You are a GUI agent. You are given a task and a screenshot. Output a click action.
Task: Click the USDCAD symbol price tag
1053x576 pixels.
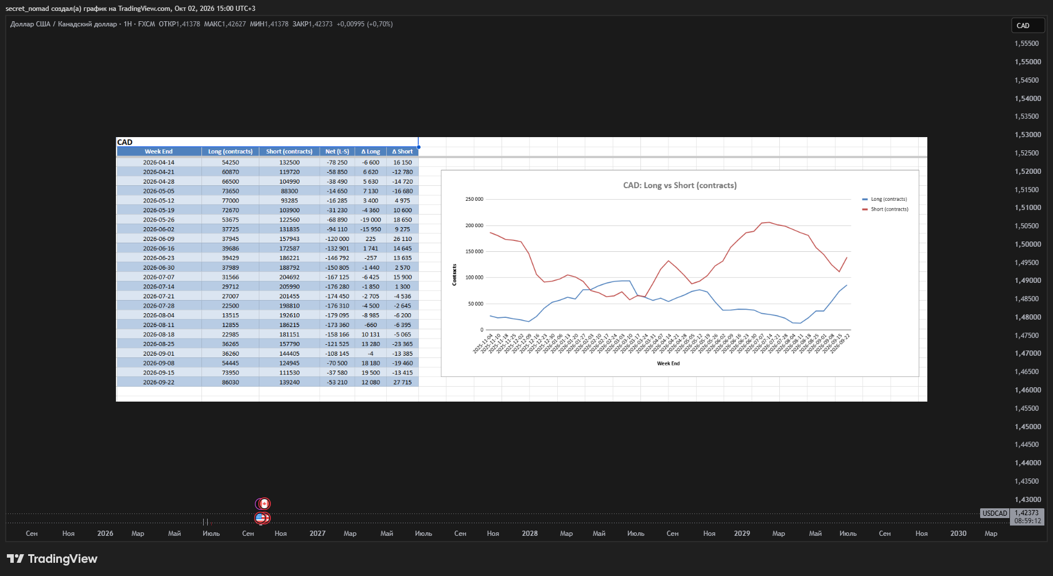pyautogui.click(x=994, y=513)
